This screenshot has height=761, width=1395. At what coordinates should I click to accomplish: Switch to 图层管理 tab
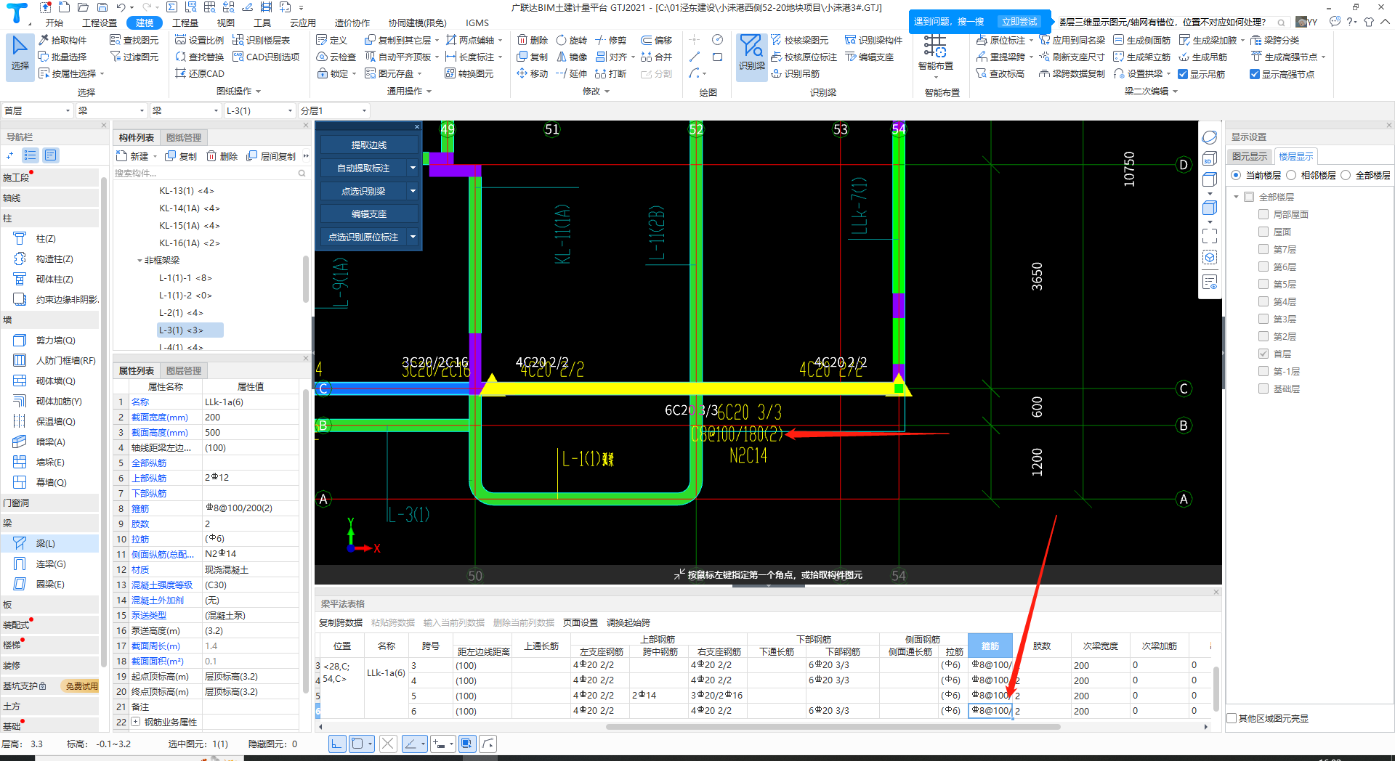point(184,370)
